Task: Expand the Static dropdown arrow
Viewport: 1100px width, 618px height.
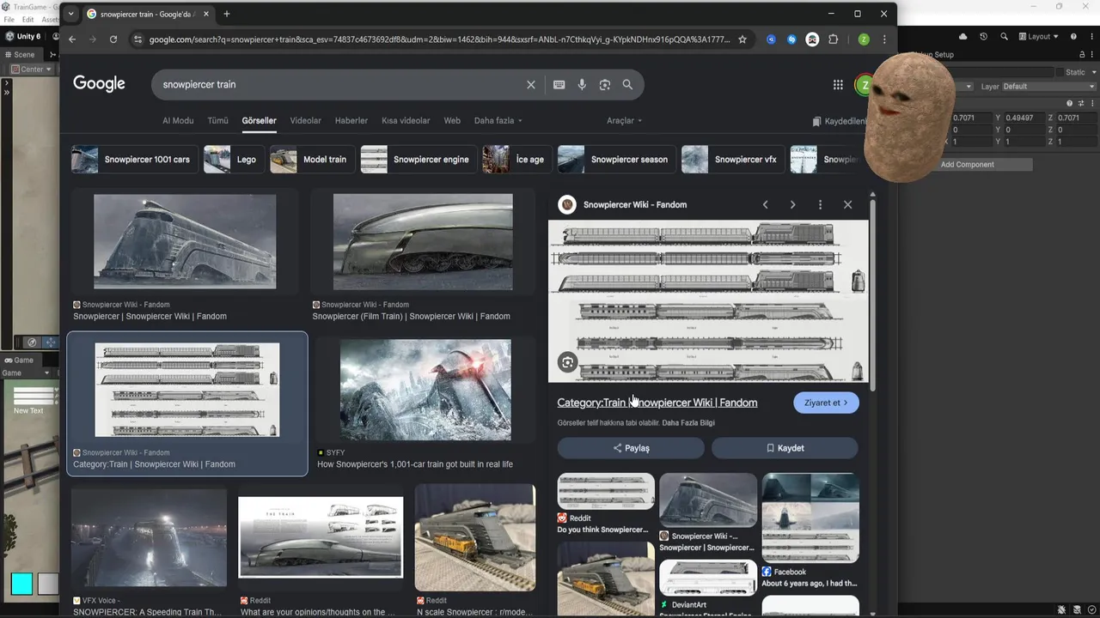Action: (x=1092, y=72)
